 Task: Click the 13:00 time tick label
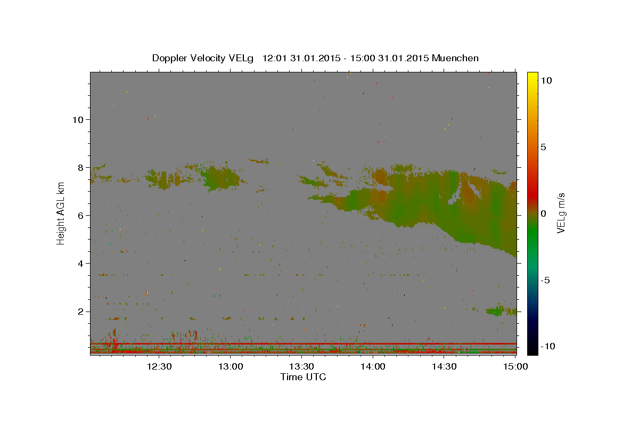point(230,366)
